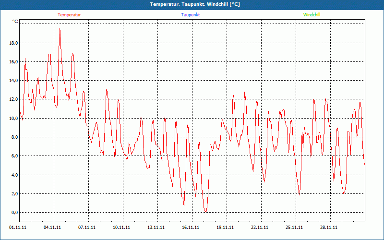Click the 16,0 y-axis value
The image size is (384, 240).
13,62
